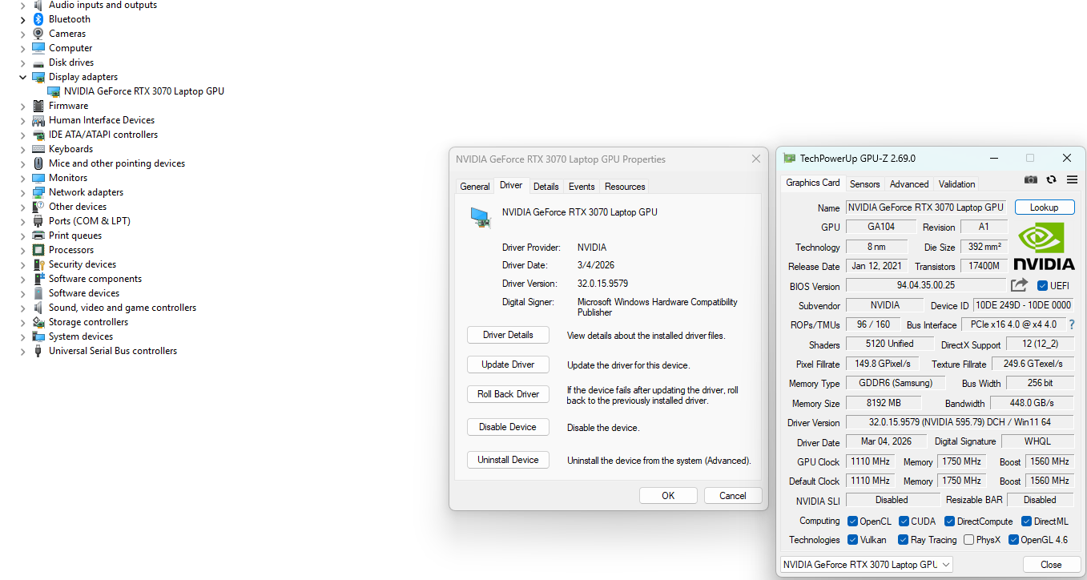
Task: Select the Disk drives icon
Action: click(x=38, y=62)
